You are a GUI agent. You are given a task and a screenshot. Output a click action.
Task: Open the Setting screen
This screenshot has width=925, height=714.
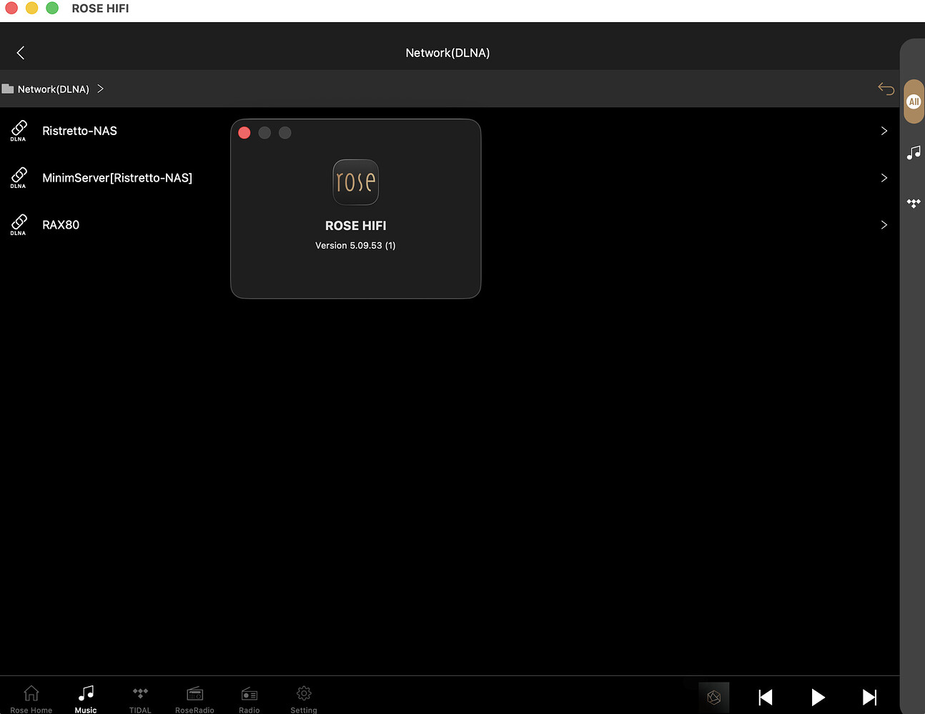[x=303, y=697]
